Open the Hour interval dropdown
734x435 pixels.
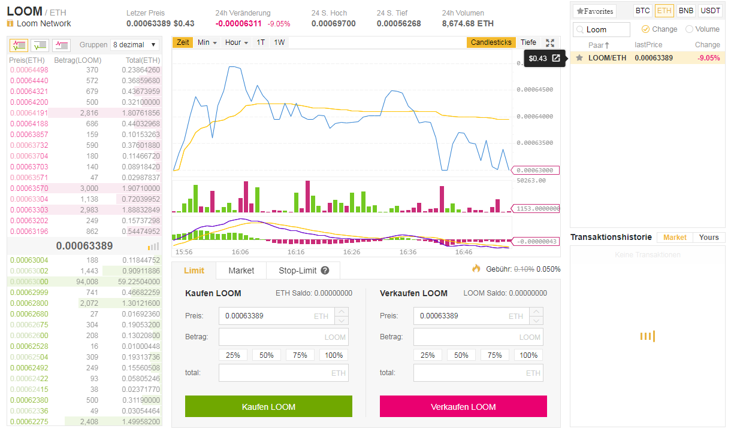[237, 42]
